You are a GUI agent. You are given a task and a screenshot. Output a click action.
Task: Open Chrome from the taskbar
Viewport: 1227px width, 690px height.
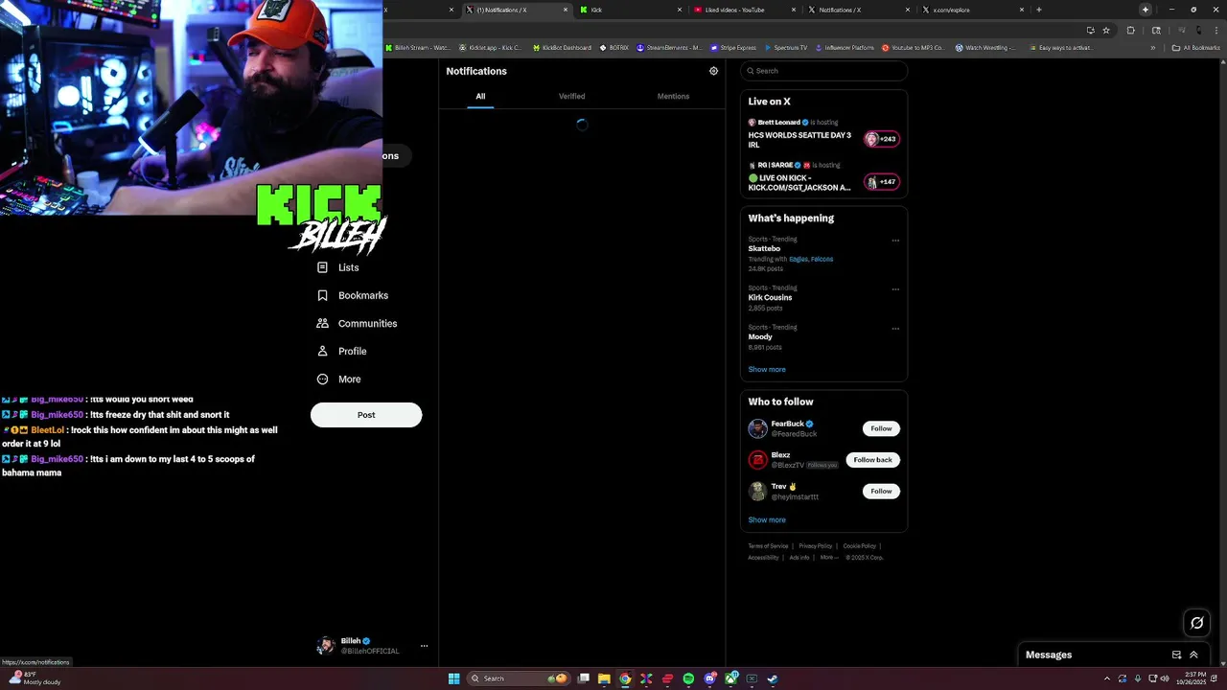click(625, 678)
